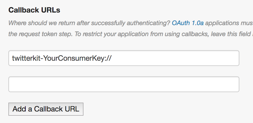
Task: Click 'URLs' in the section heading
Action: 51,10
